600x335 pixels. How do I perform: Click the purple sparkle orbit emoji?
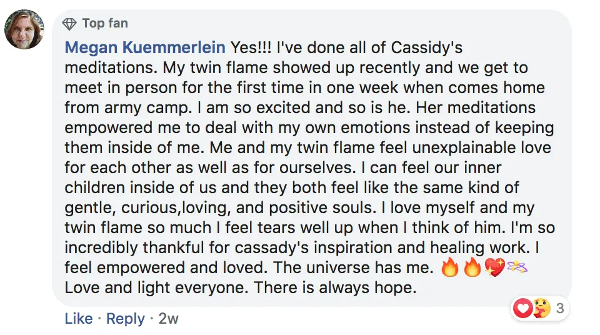pyautogui.click(x=517, y=267)
